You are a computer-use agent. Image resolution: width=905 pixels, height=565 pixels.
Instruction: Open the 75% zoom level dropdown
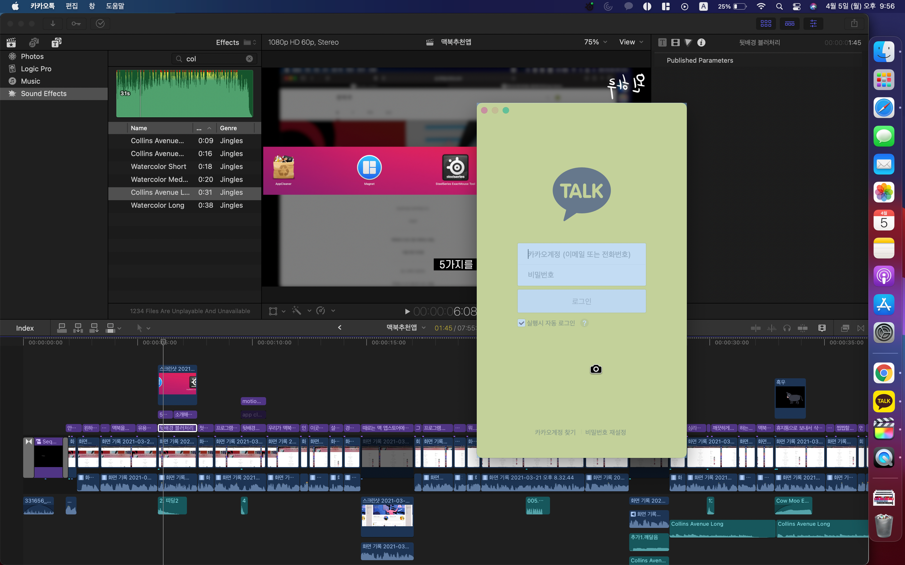pos(595,42)
